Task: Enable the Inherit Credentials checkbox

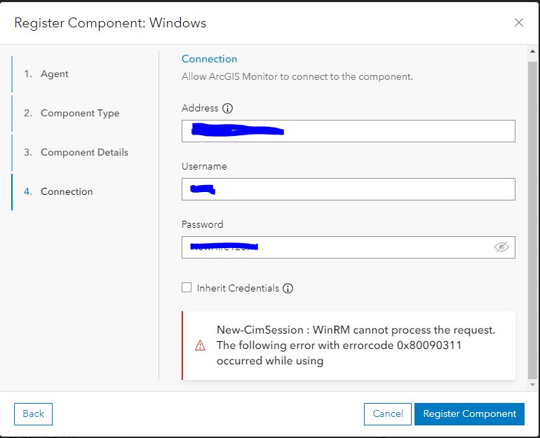Action: click(187, 287)
